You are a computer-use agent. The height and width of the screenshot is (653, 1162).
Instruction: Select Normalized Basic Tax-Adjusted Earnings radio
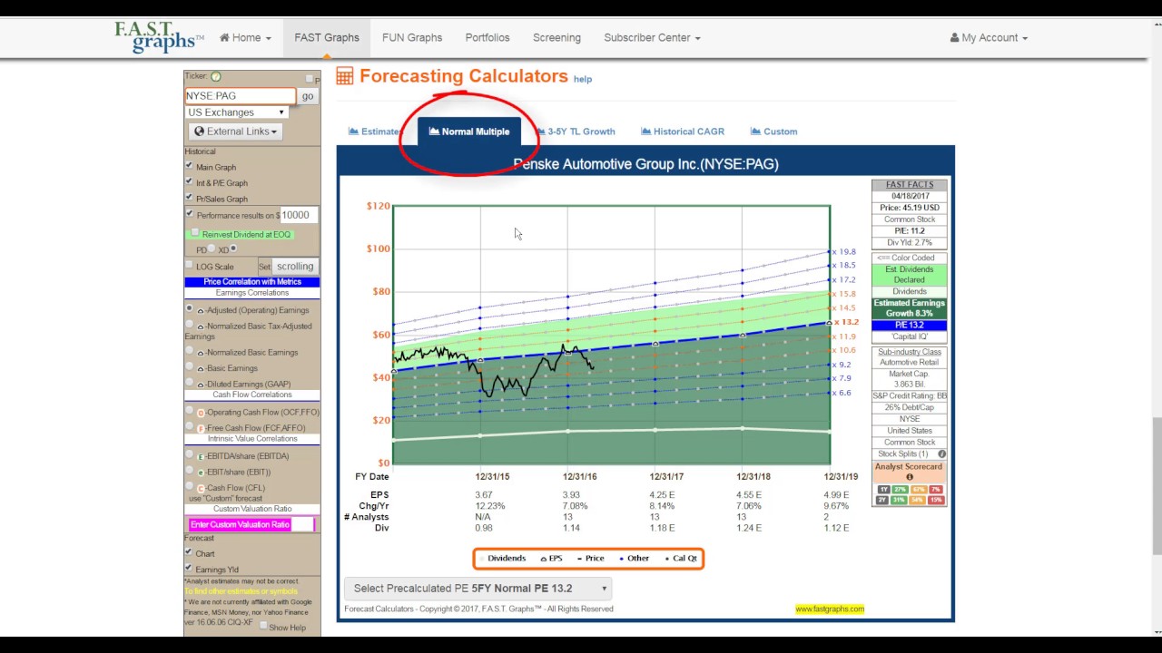(189, 325)
